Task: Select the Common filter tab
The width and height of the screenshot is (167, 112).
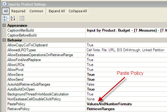Action: coord(36,11)
